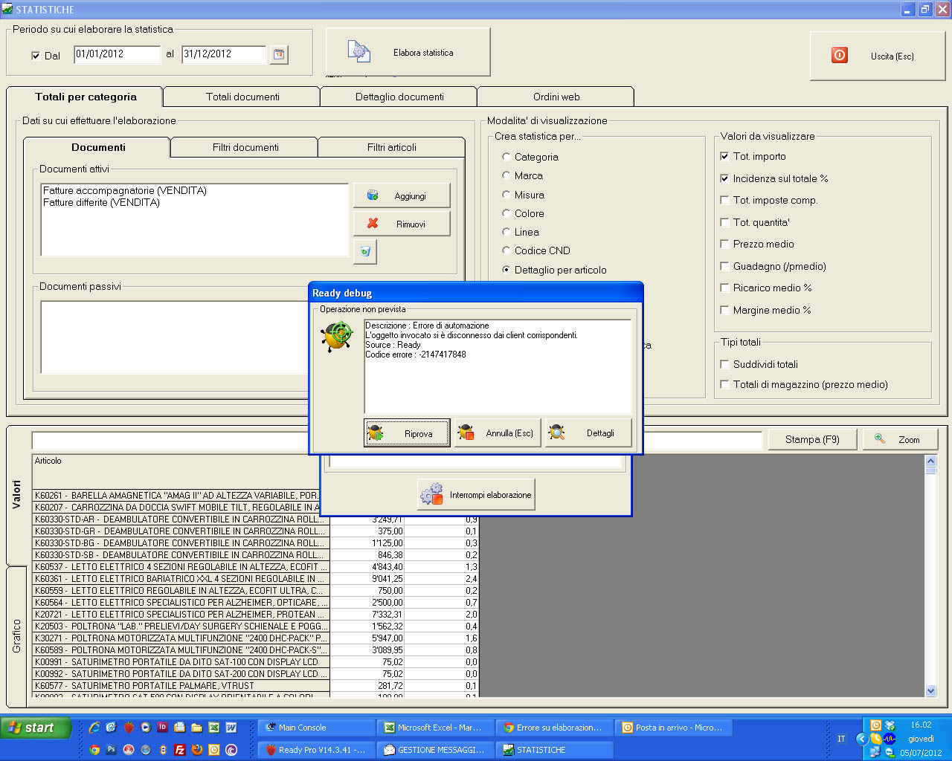Launch Chrome from the quick launch bar
The image size is (952, 761).
pos(94,750)
